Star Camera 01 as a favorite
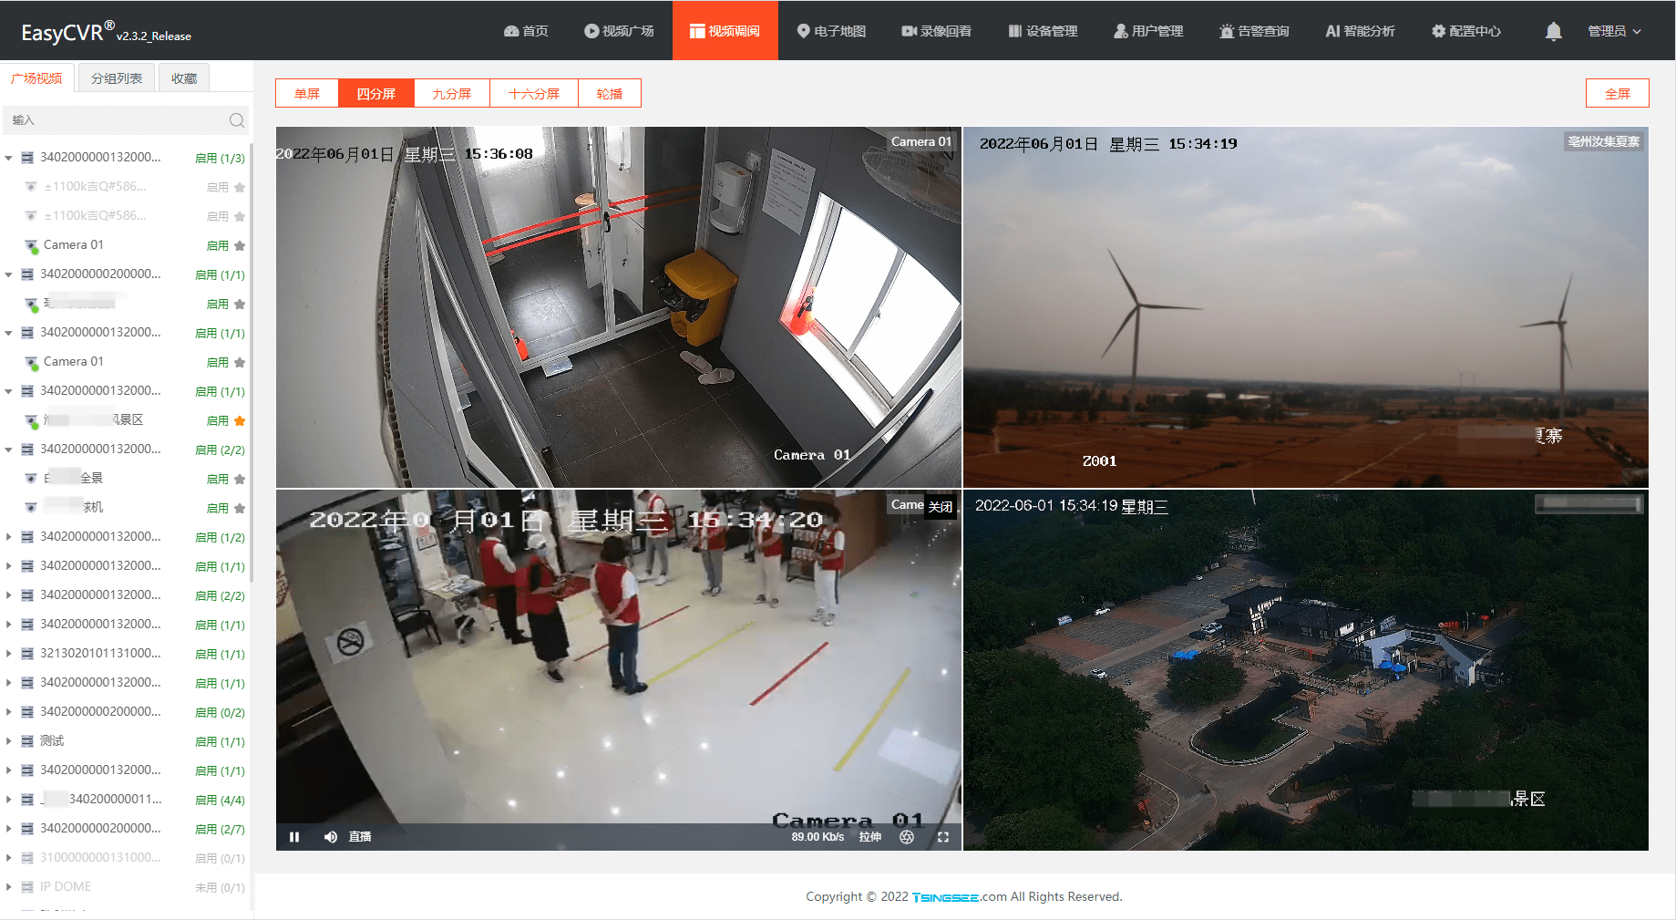 [x=240, y=245]
